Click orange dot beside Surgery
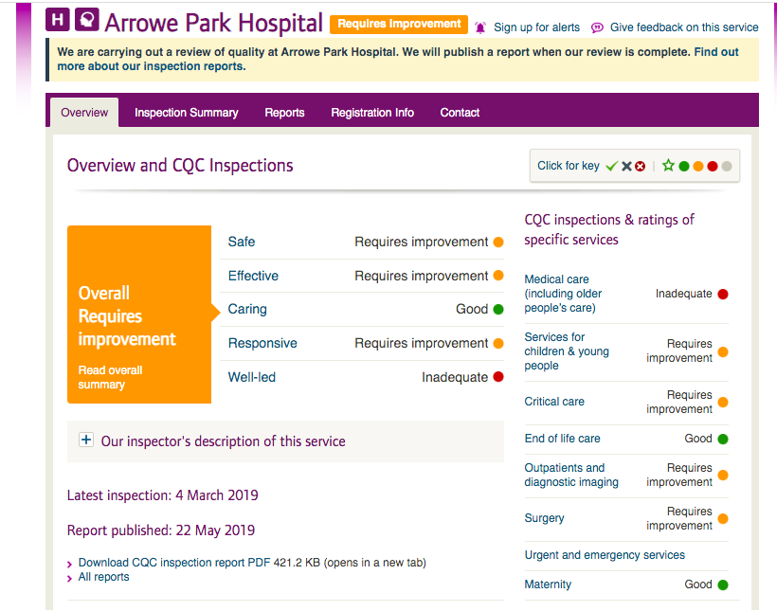The image size is (777, 611). (x=723, y=519)
